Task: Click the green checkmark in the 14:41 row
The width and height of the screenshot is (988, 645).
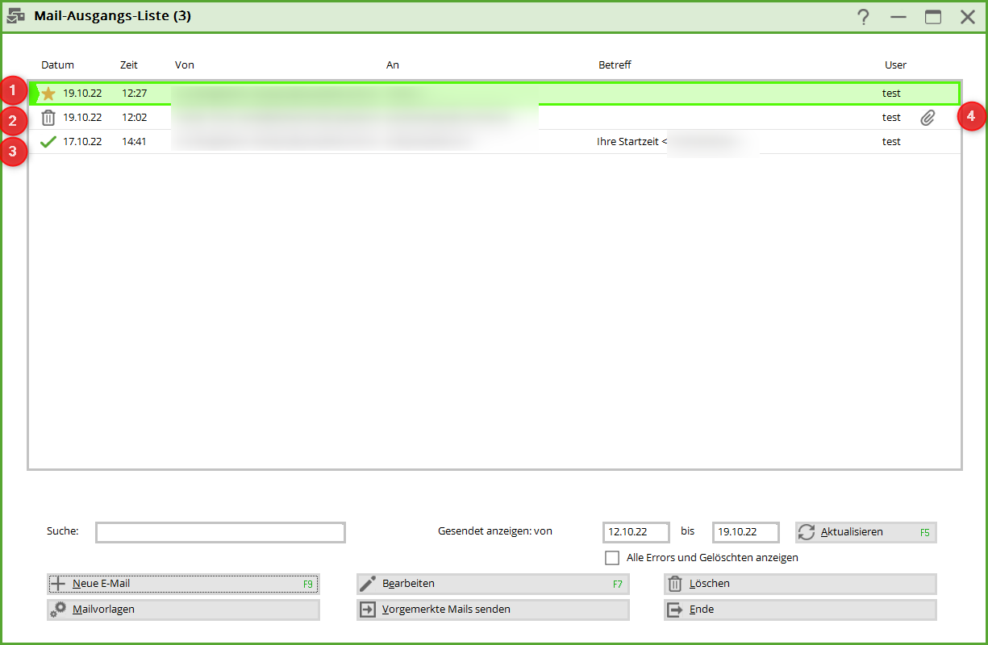Action: click(48, 142)
